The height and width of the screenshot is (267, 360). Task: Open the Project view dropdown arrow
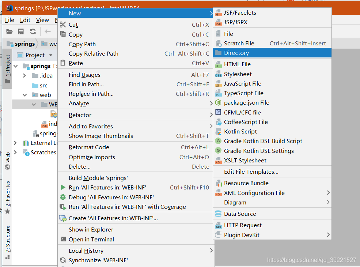point(51,55)
